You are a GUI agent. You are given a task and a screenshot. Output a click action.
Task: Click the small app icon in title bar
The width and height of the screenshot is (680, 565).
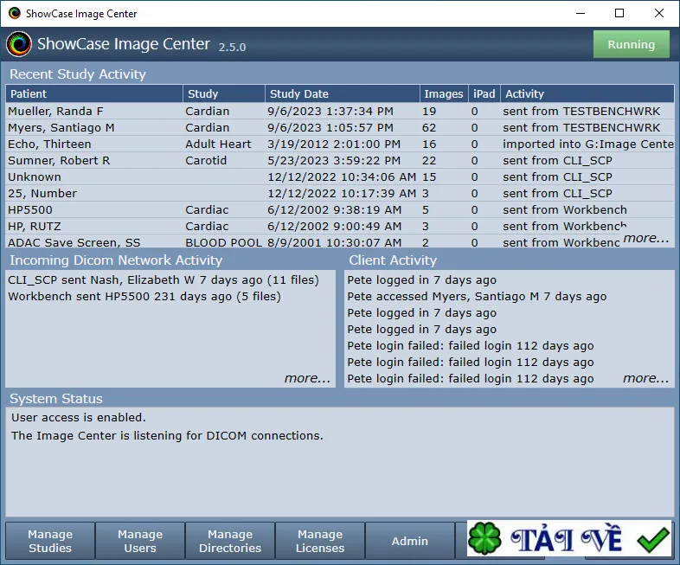point(15,13)
